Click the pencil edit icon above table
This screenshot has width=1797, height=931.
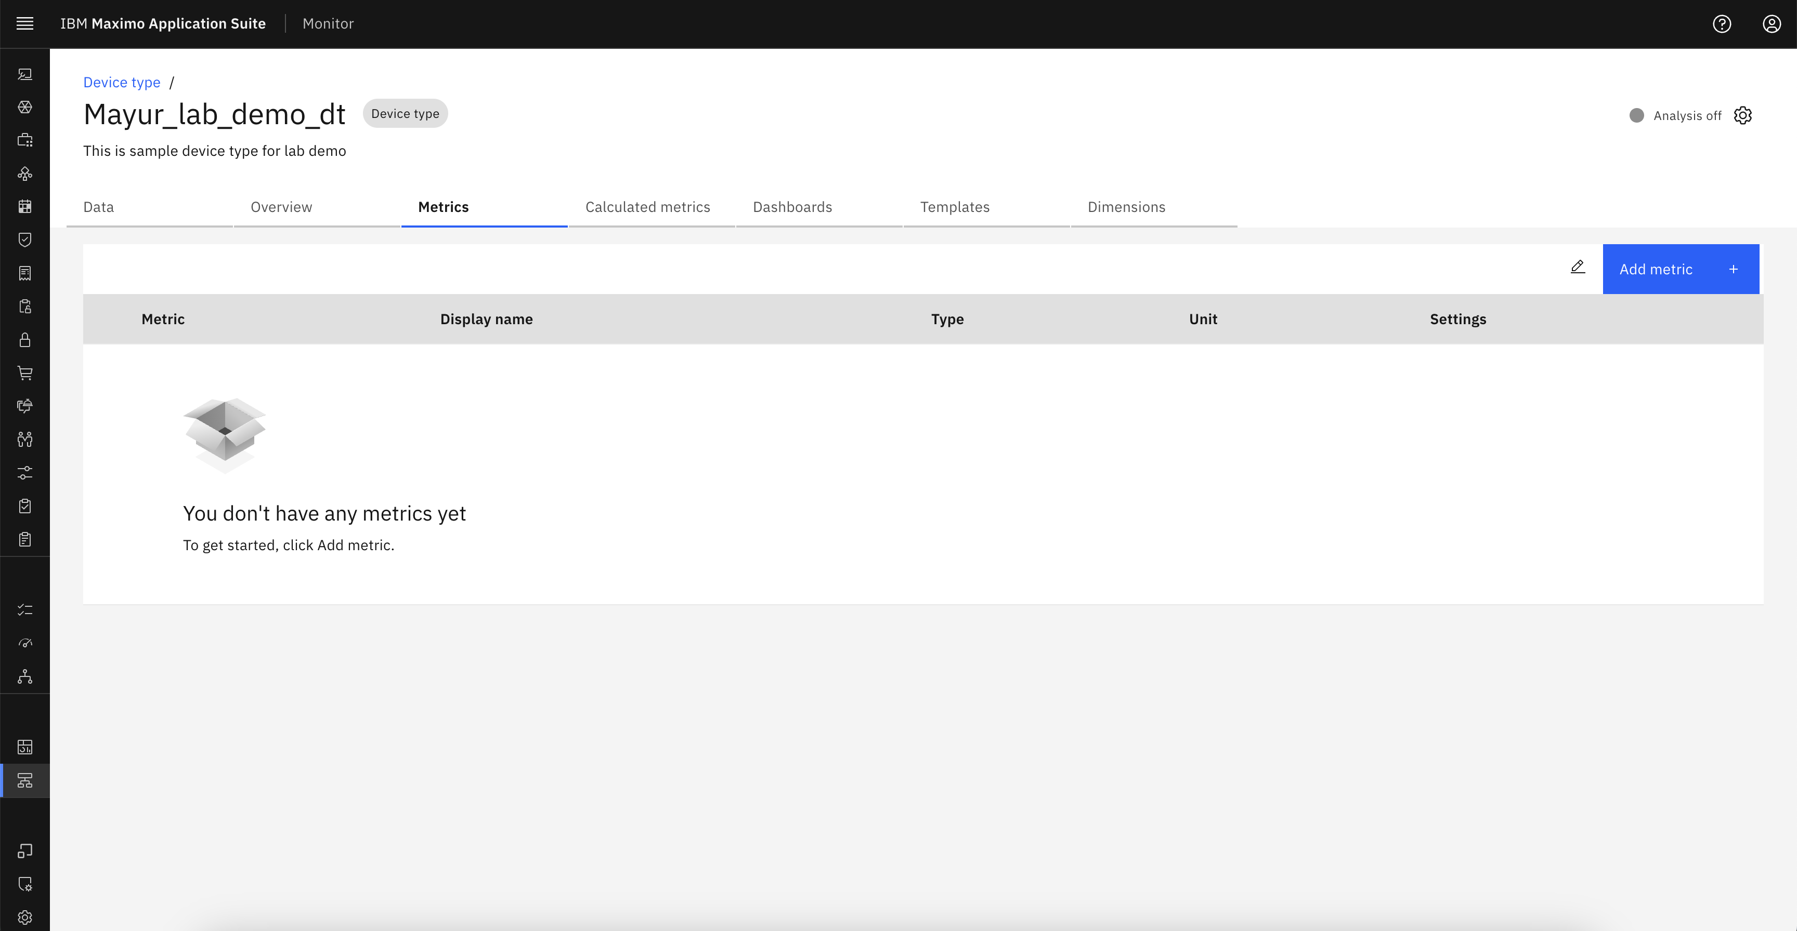(x=1578, y=267)
